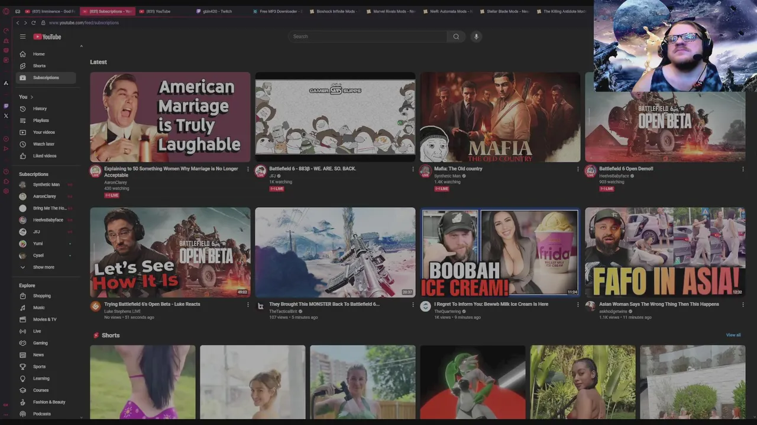This screenshot has height=425, width=757.
Task: Open Fashion & Beauty in Explore
Action: (46, 402)
